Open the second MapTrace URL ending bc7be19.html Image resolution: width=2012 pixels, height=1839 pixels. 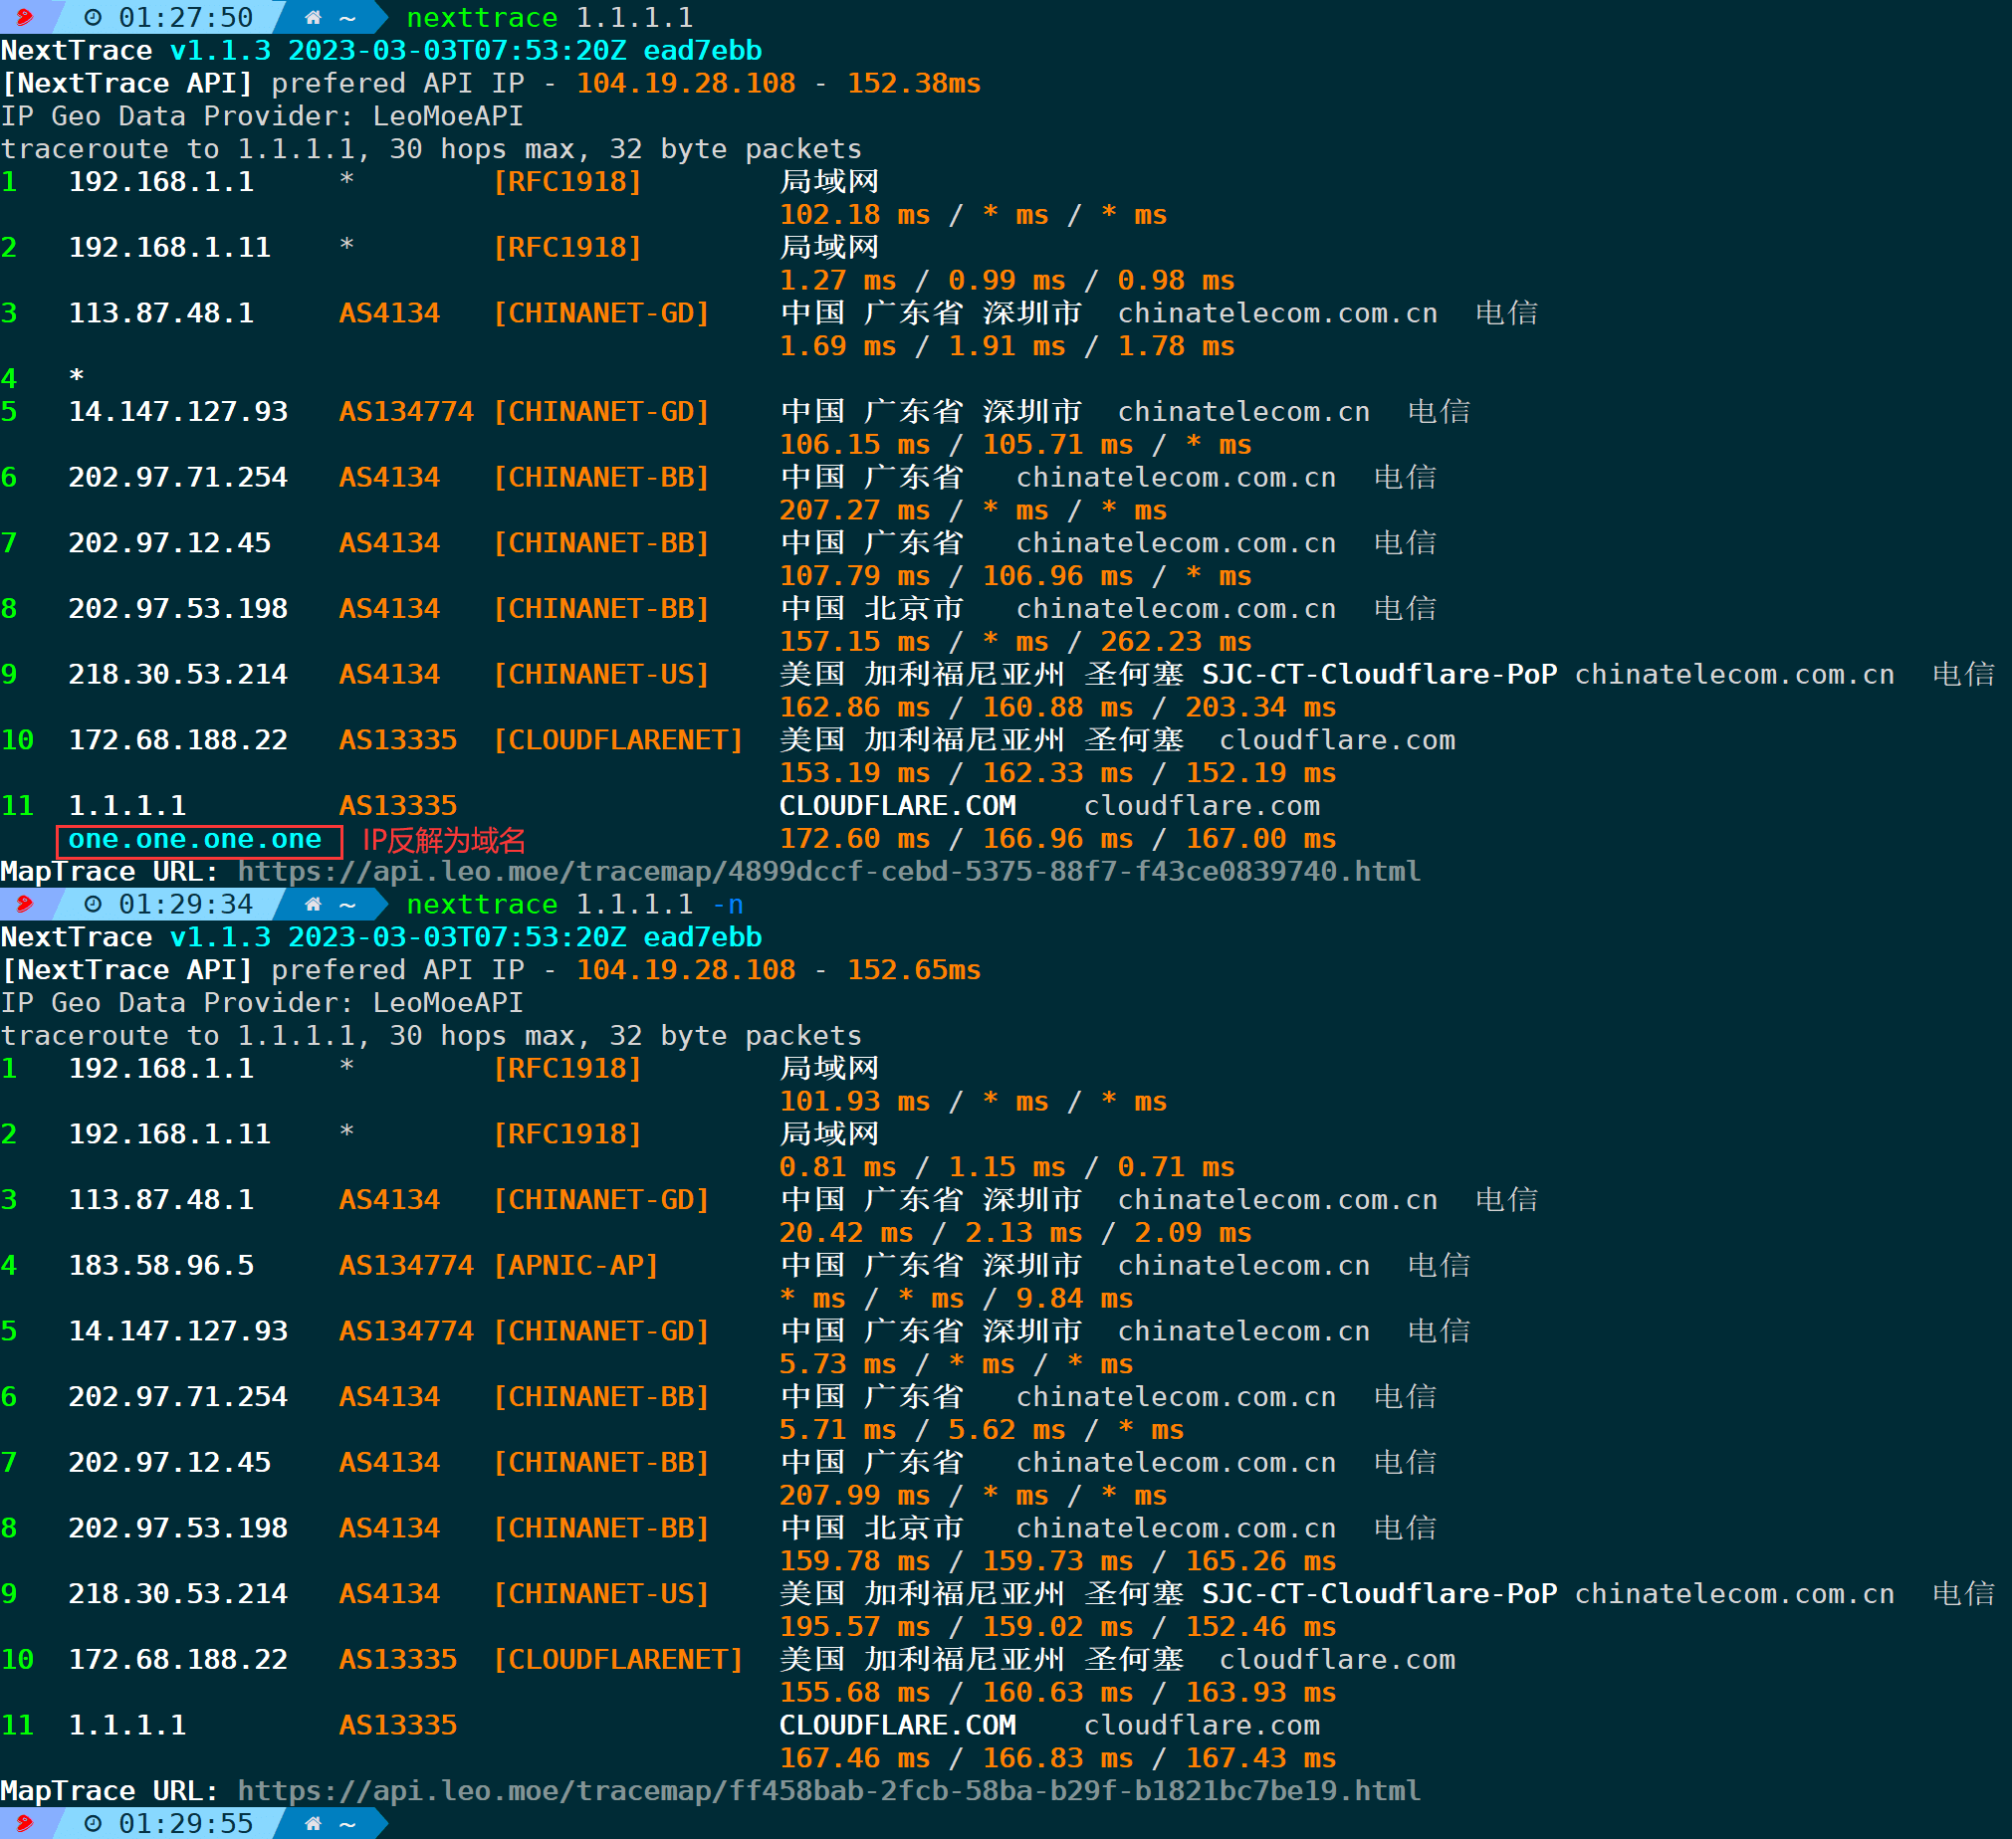click(x=828, y=1790)
